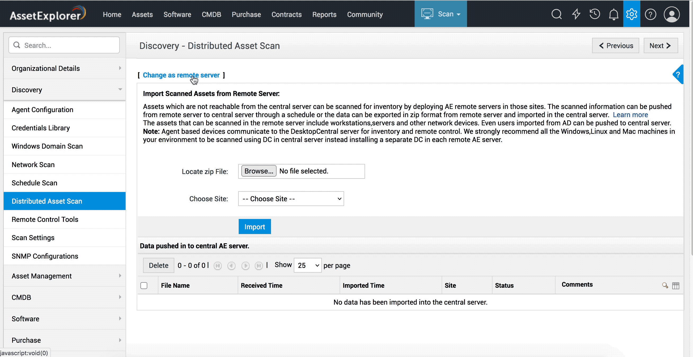Open the user profile avatar icon
693x357 pixels.
click(672, 14)
